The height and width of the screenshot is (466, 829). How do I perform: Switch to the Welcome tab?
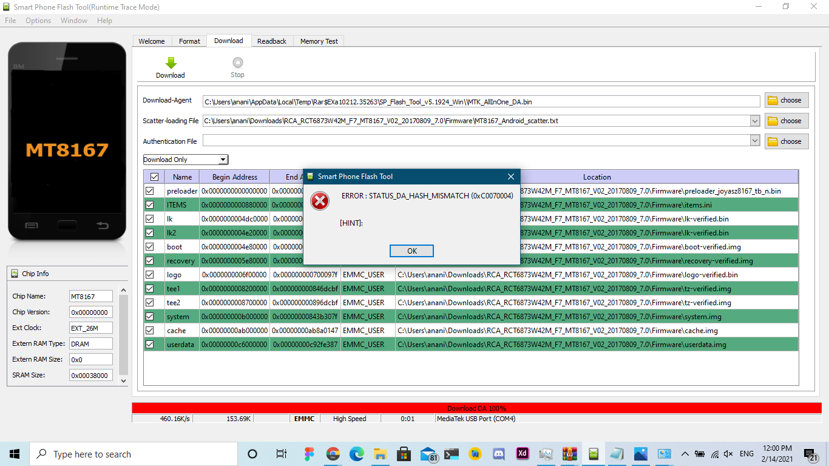(x=152, y=41)
